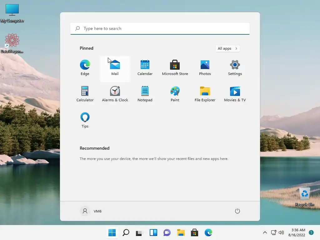Click the Windows Start button on taskbar

[112, 232]
